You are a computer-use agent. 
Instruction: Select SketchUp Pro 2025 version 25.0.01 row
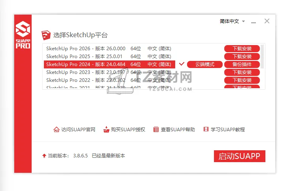(110, 57)
